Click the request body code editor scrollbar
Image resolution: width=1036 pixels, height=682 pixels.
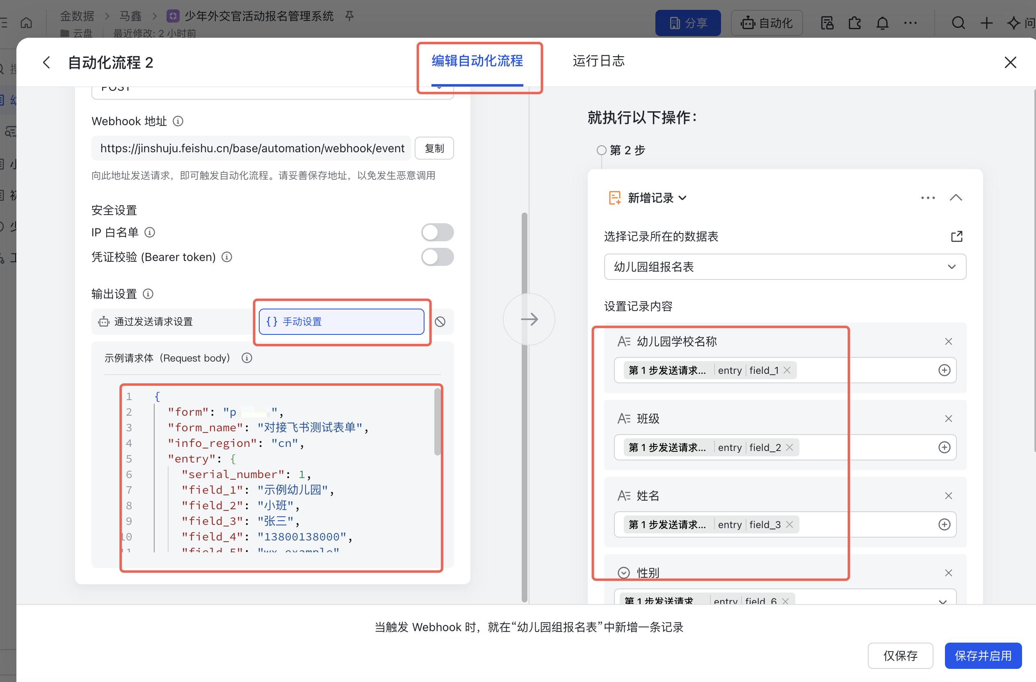click(x=437, y=421)
